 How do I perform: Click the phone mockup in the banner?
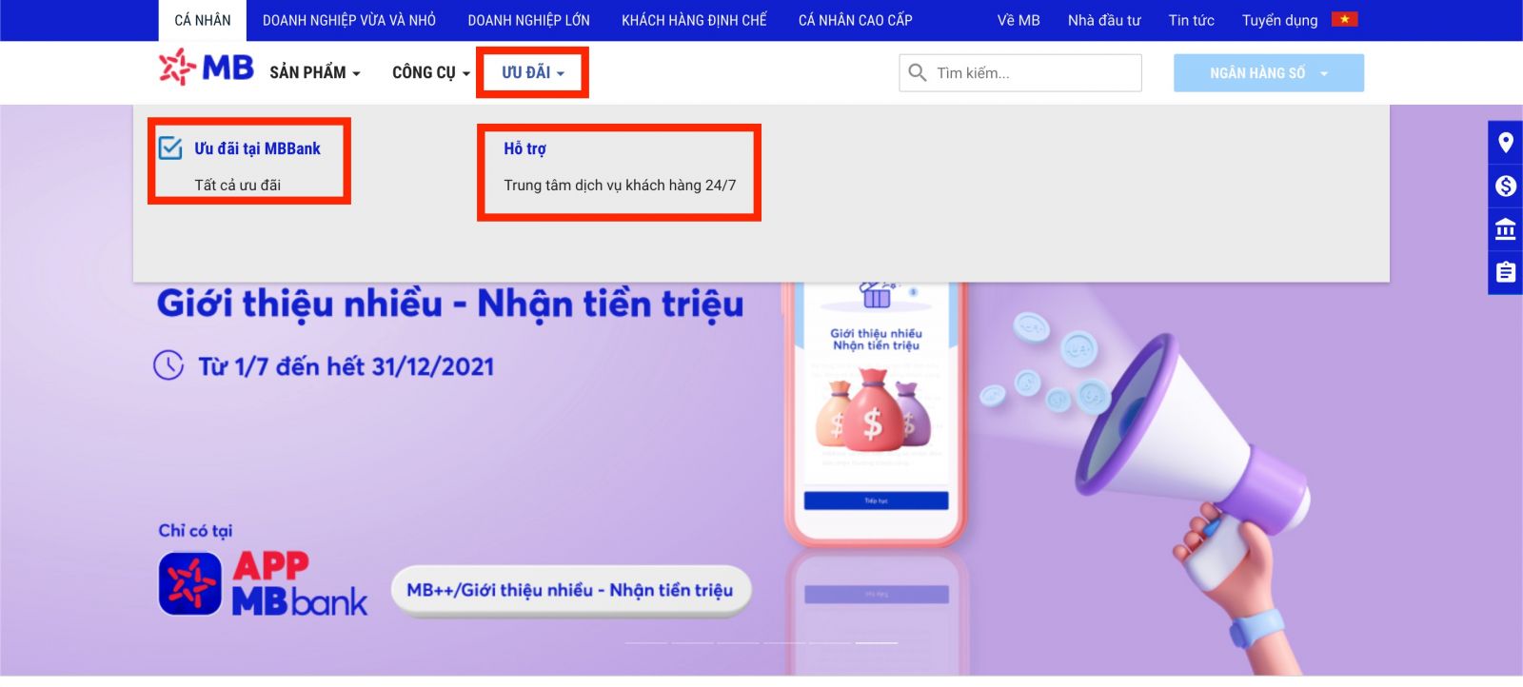click(x=876, y=414)
